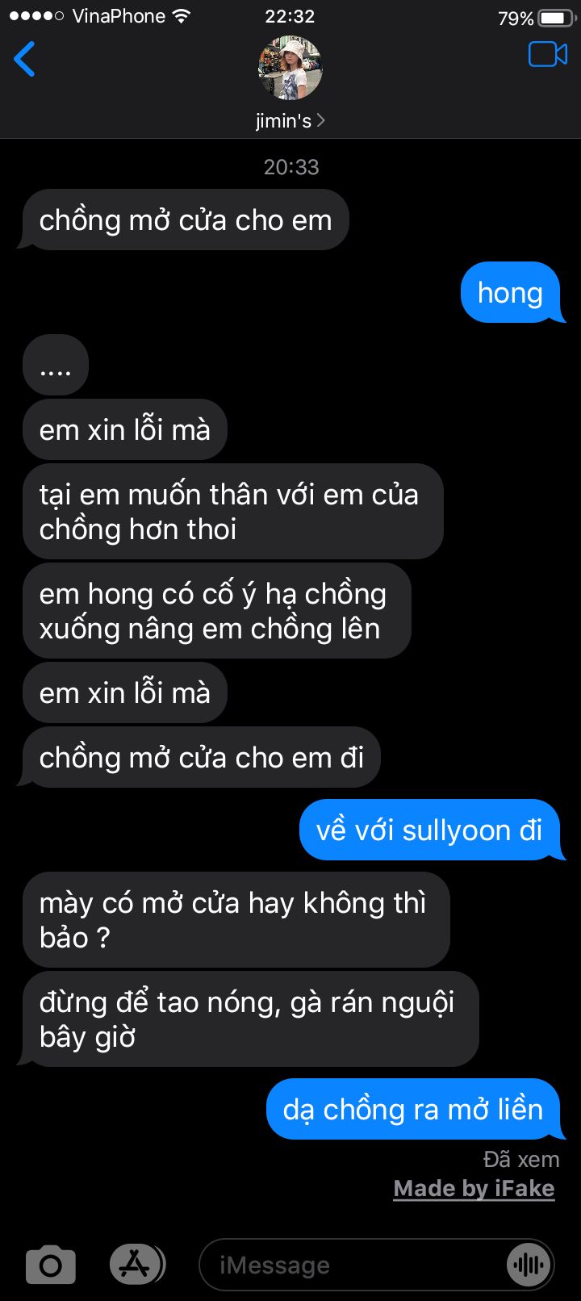Tap the 'chồng mở cửa cho em' message
The height and width of the screenshot is (1301, 581).
[186, 220]
